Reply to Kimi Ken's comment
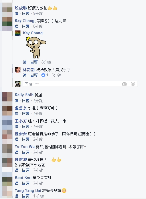146x199 pixels. [26, 183]
